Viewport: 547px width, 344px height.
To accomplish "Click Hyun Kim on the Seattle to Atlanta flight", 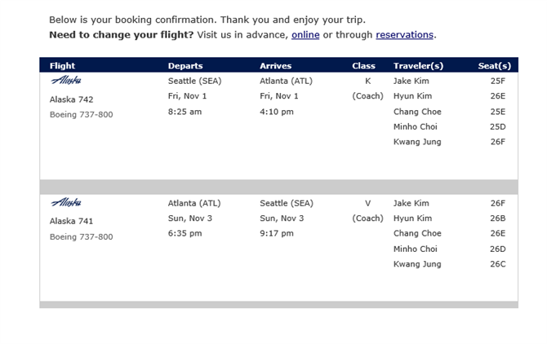I will pos(412,96).
